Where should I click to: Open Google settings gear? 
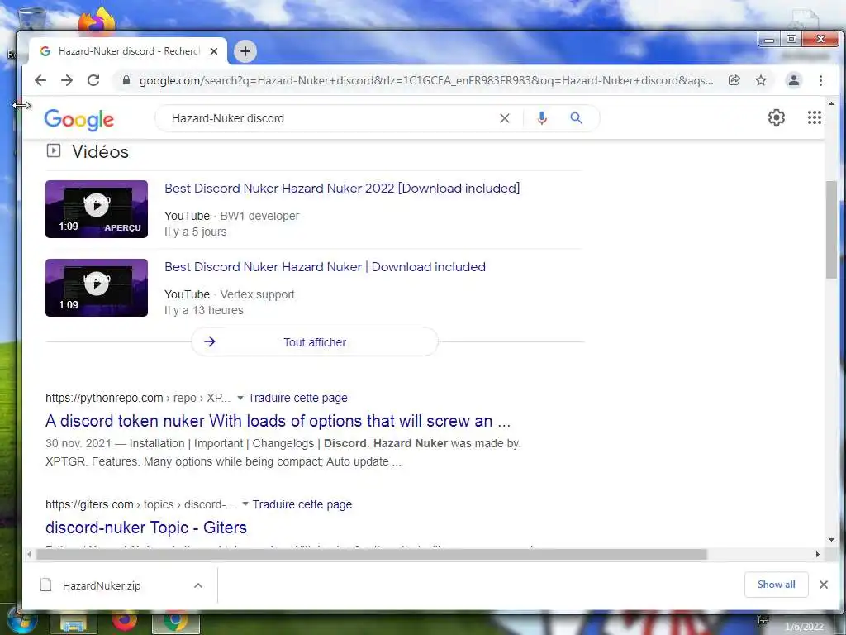(777, 117)
